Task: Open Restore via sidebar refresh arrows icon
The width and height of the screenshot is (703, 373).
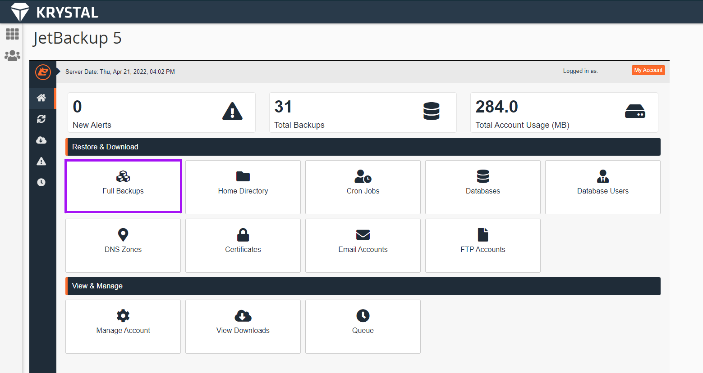Action: pyautogui.click(x=41, y=119)
